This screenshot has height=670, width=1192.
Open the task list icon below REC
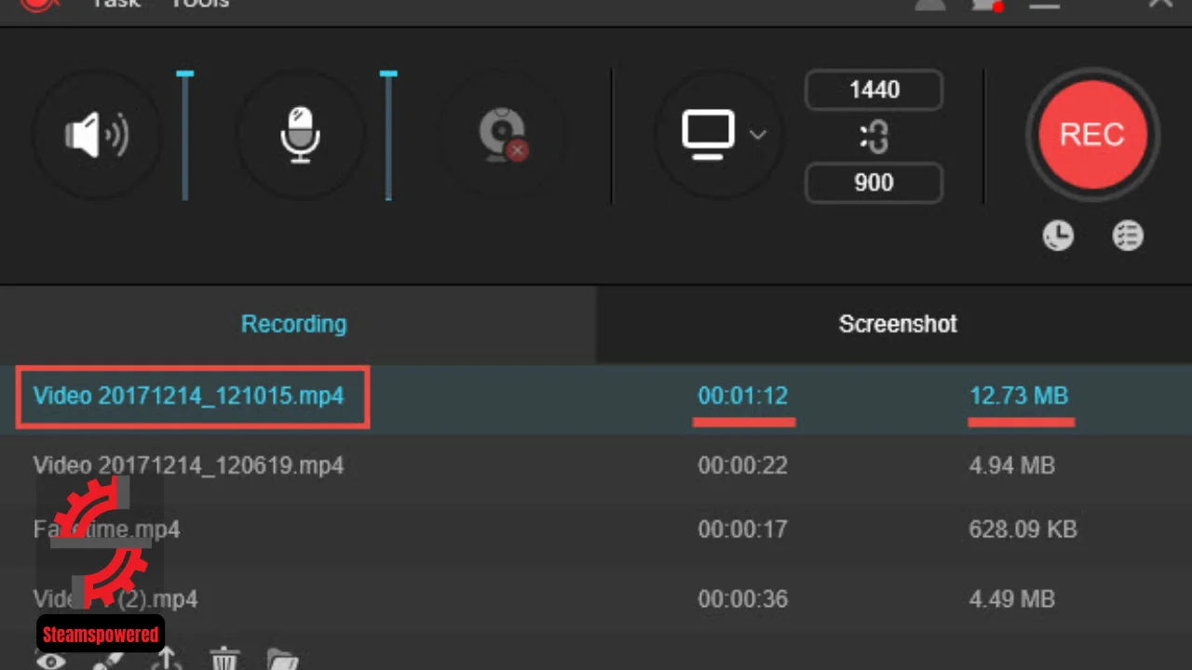pos(1128,236)
